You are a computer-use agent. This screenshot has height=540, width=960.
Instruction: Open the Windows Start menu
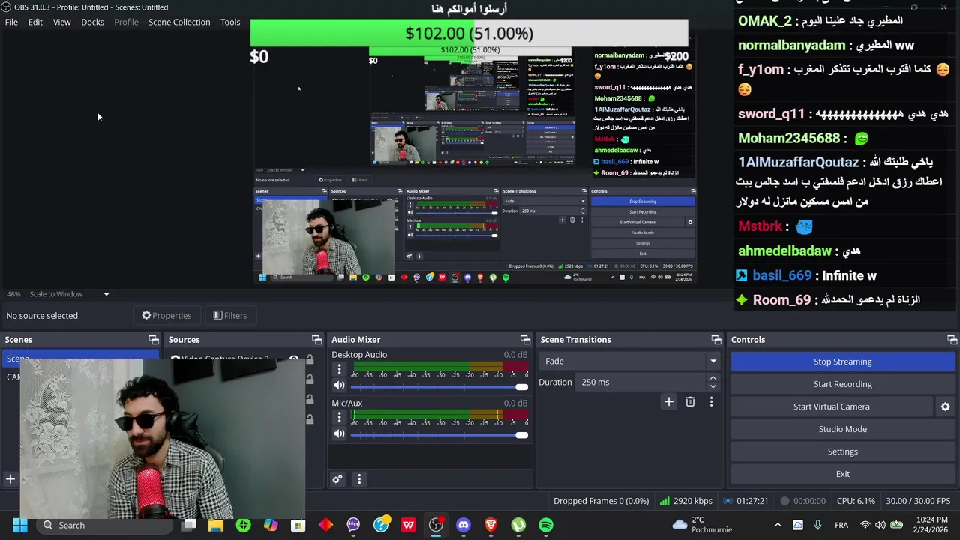tap(20, 525)
